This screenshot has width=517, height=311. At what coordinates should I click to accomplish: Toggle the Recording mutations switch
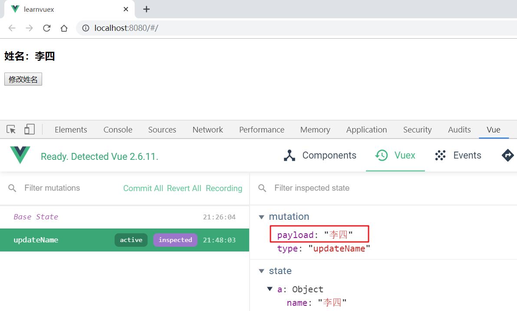click(x=224, y=188)
